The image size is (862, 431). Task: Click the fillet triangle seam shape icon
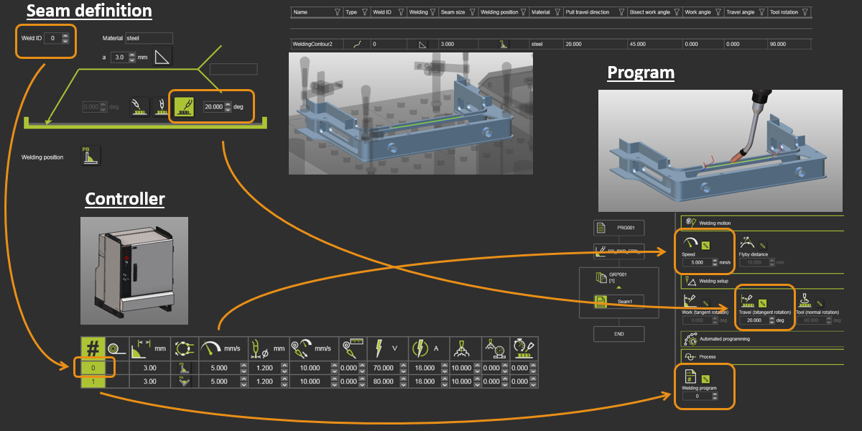click(163, 57)
